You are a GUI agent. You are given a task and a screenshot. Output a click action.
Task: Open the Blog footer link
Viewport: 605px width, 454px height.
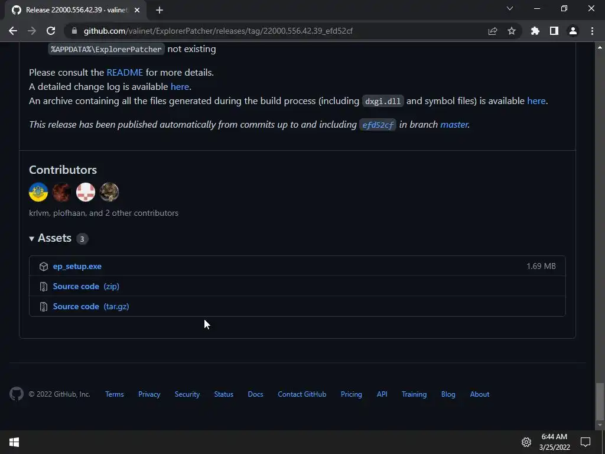tap(448, 394)
